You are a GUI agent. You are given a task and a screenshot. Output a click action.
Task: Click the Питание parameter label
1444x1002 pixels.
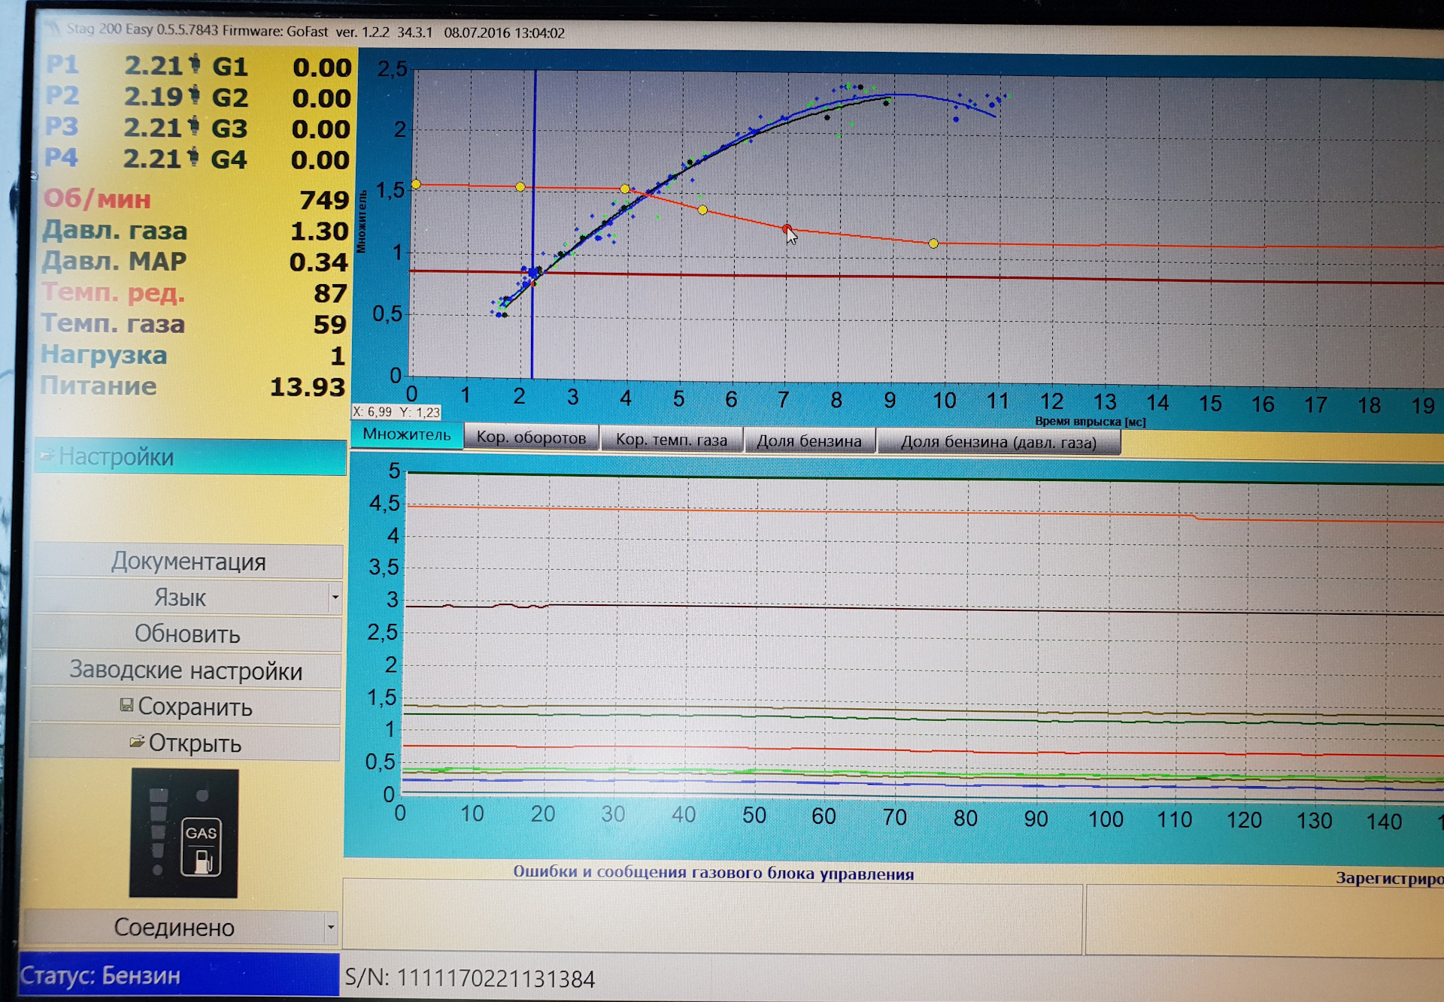tap(99, 386)
